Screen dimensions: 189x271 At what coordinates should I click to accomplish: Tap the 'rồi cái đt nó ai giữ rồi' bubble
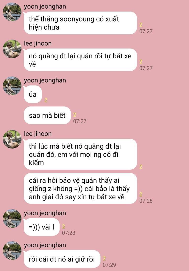click(x=62, y=259)
